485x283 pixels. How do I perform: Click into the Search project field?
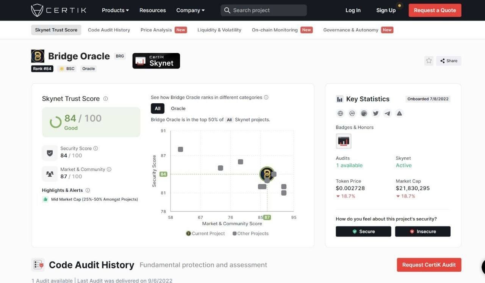[264, 10]
